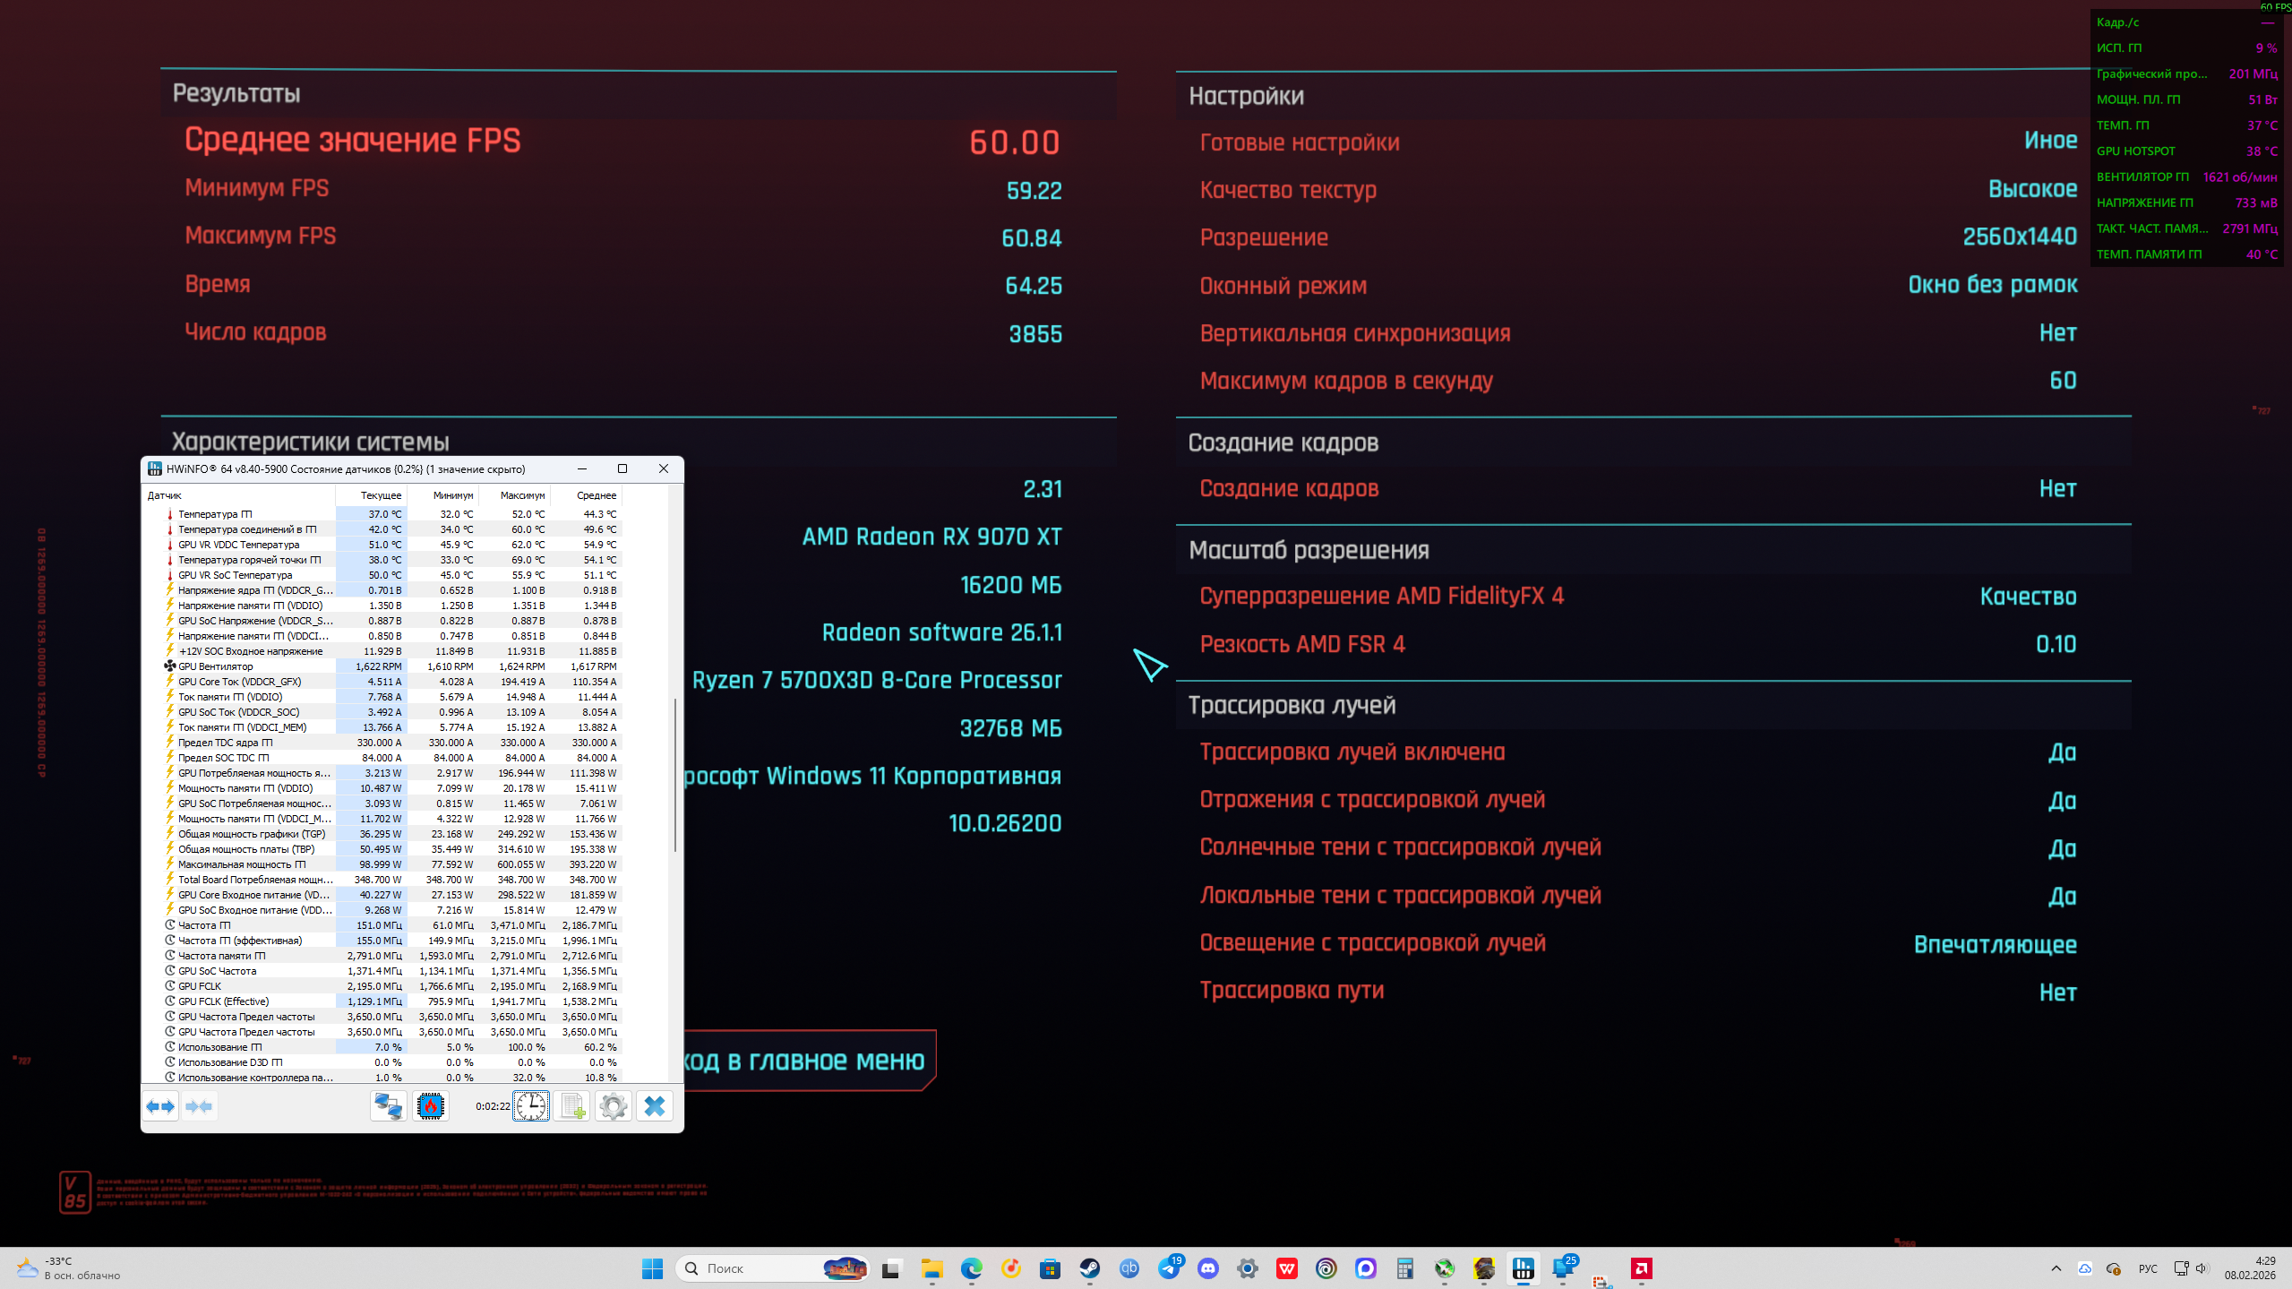Open the HWiNFO remote network monitoring icon

[389, 1106]
